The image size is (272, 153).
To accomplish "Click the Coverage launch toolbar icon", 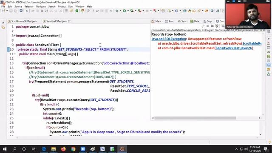I will [132, 11].
